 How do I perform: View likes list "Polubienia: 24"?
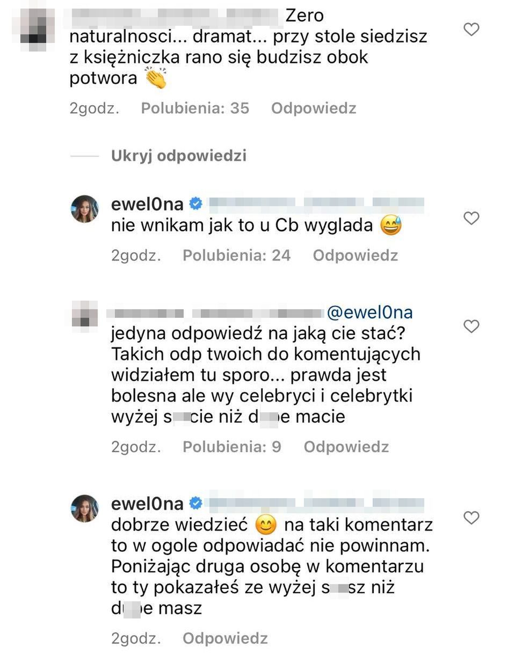(236, 255)
